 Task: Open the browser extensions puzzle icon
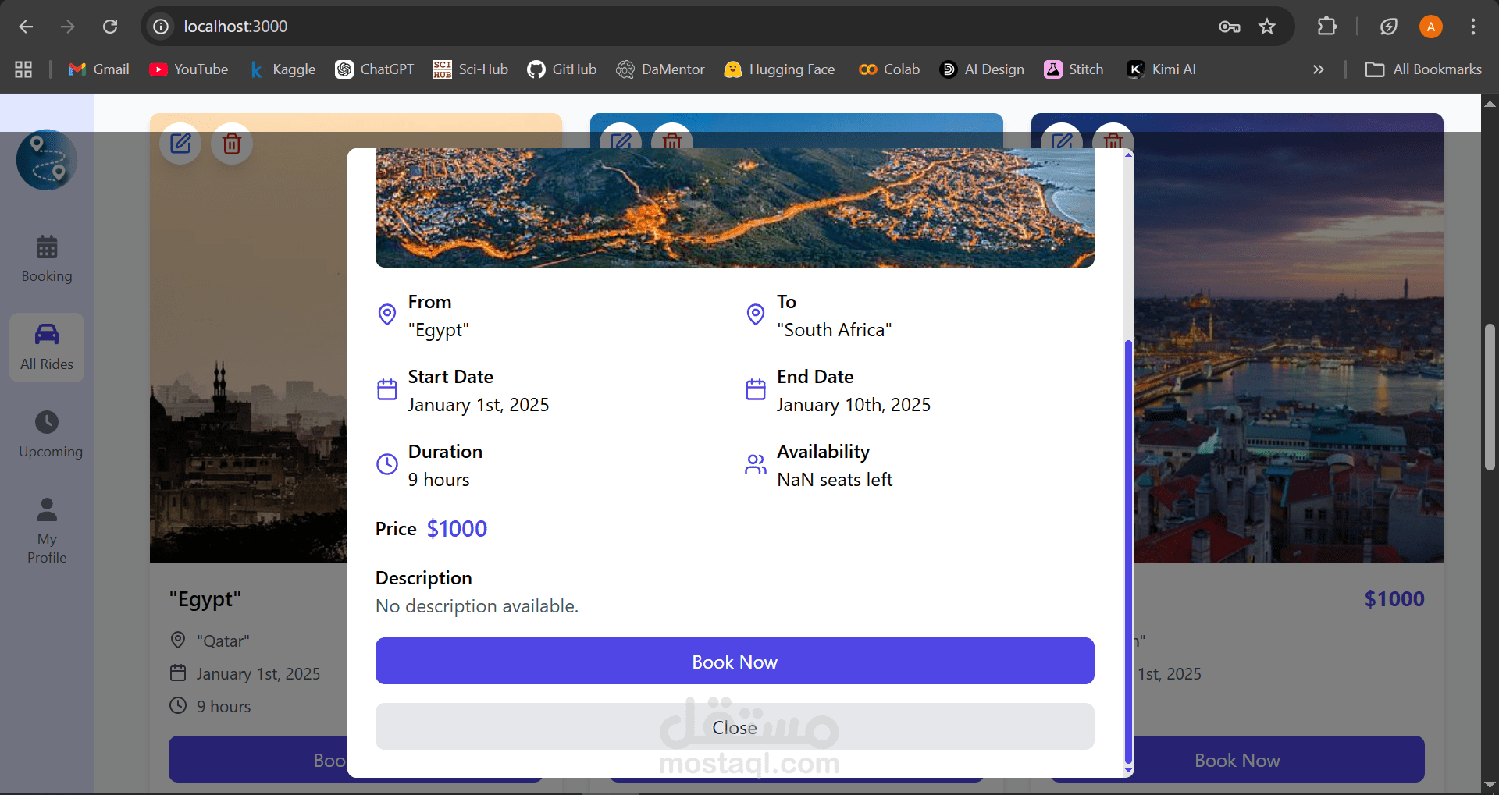coord(1327,27)
